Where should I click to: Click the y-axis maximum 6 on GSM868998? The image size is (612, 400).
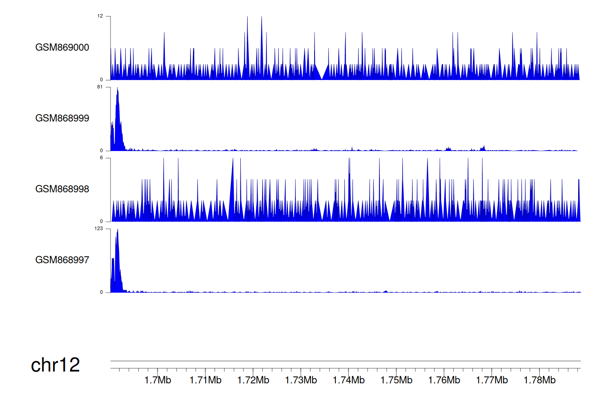(x=102, y=158)
